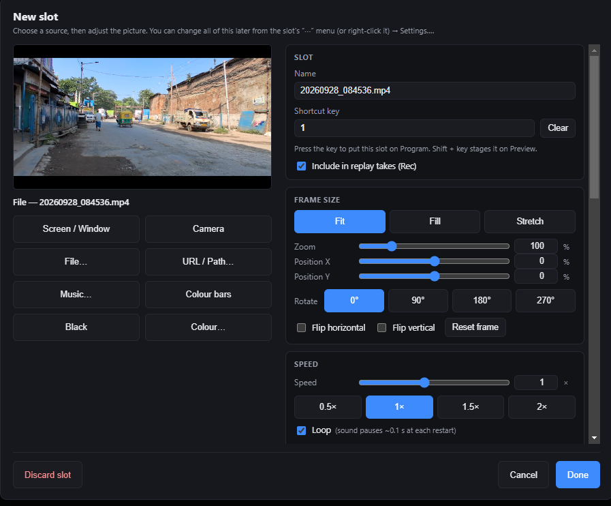Click Reset frame button
Viewport: 611px width, 506px height.
point(475,327)
